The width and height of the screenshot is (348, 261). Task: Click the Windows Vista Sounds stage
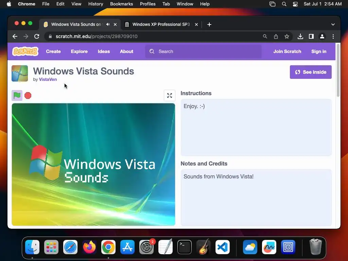click(93, 164)
